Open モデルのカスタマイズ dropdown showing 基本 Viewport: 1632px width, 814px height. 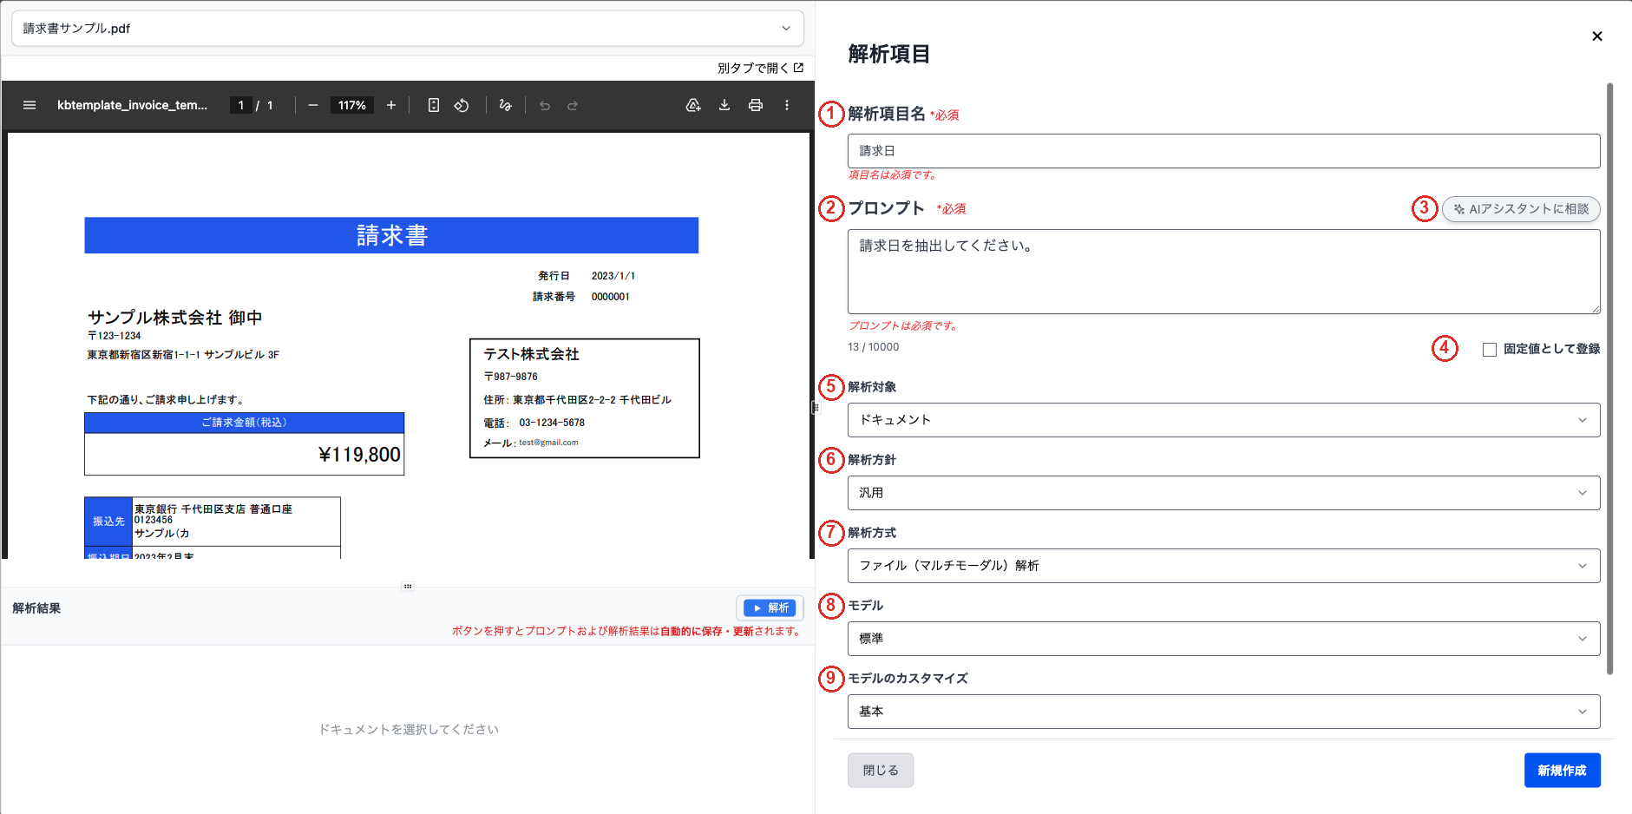click(1223, 712)
